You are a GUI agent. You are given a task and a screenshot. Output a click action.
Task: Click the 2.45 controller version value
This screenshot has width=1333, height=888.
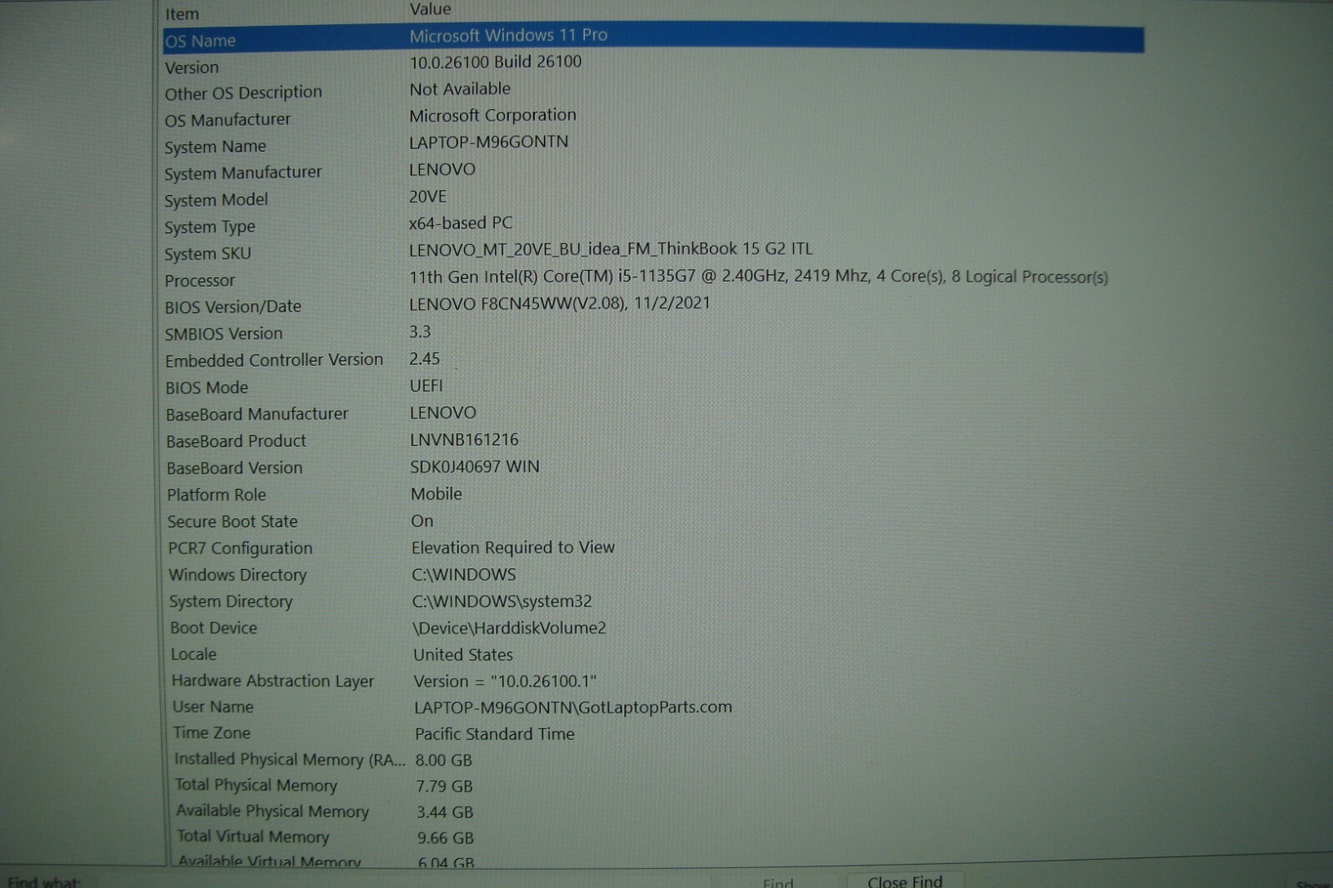[x=424, y=359]
